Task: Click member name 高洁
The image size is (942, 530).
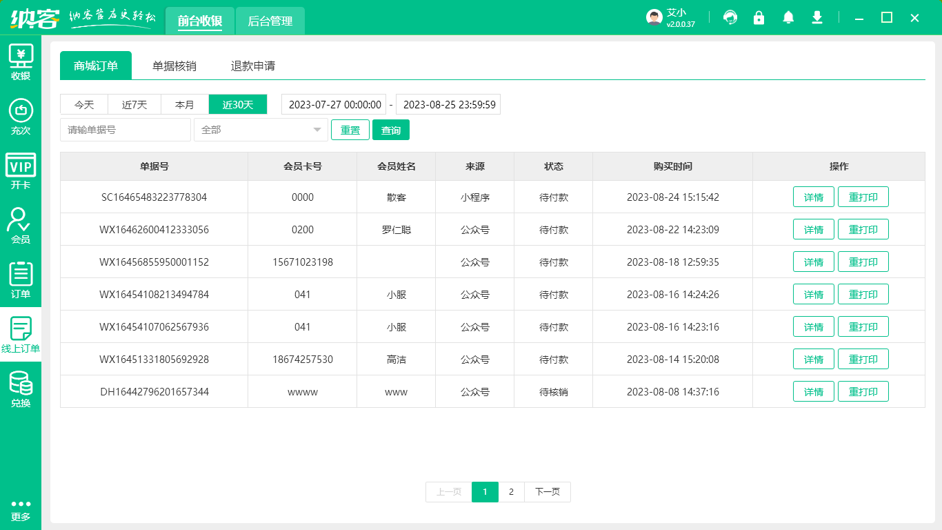Action: (x=396, y=360)
